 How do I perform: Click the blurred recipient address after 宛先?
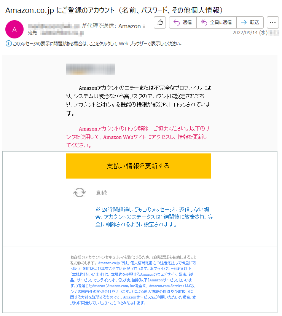pos(62,33)
